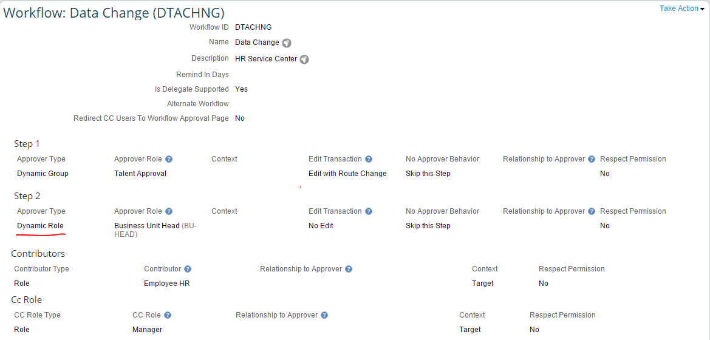The height and width of the screenshot is (340, 710).
Task: Open Step 2 Edit Transaction help icon
Action: click(x=369, y=211)
